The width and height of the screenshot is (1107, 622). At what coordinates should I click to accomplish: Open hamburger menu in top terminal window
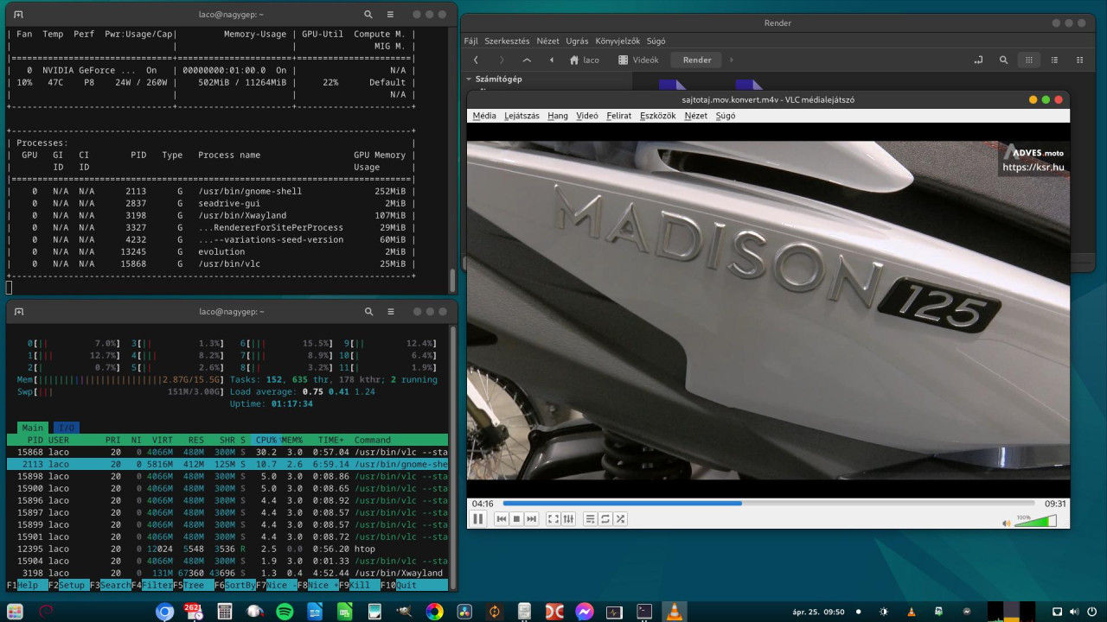click(x=391, y=15)
